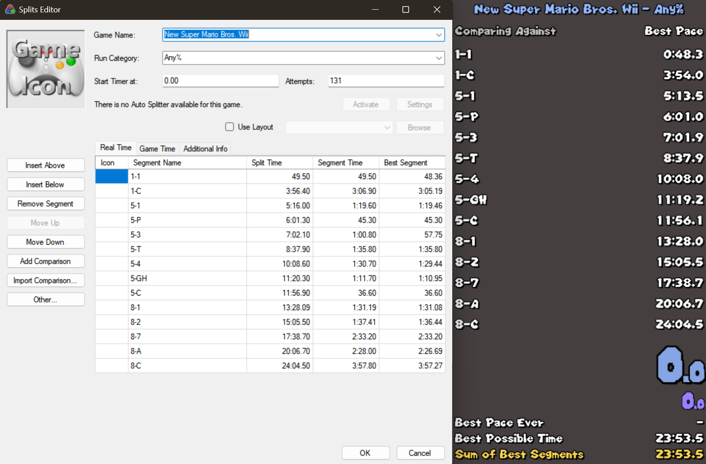The image size is (706, 464).
Task: Click the LiveSplit icon in title bar
Action: click(10, 9)
